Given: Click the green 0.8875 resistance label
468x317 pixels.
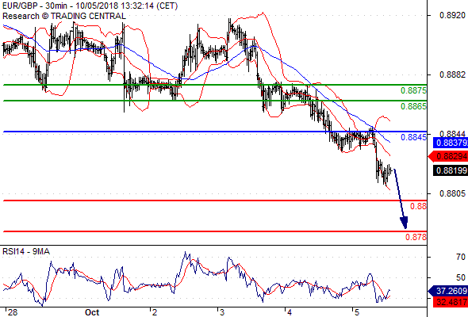Looking at the screenshot, I should click(413, 90).
